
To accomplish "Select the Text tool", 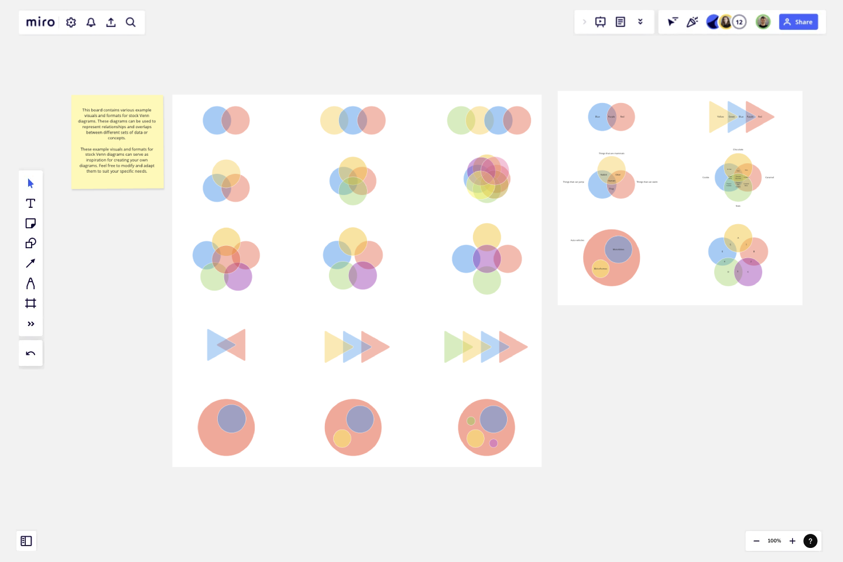I will point(30,203).
